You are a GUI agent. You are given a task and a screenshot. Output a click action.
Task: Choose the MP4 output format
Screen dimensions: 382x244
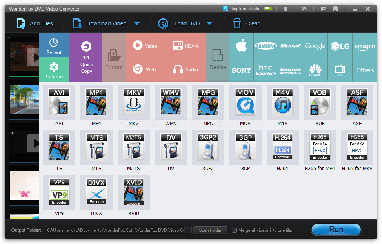[x=96, y=102]
